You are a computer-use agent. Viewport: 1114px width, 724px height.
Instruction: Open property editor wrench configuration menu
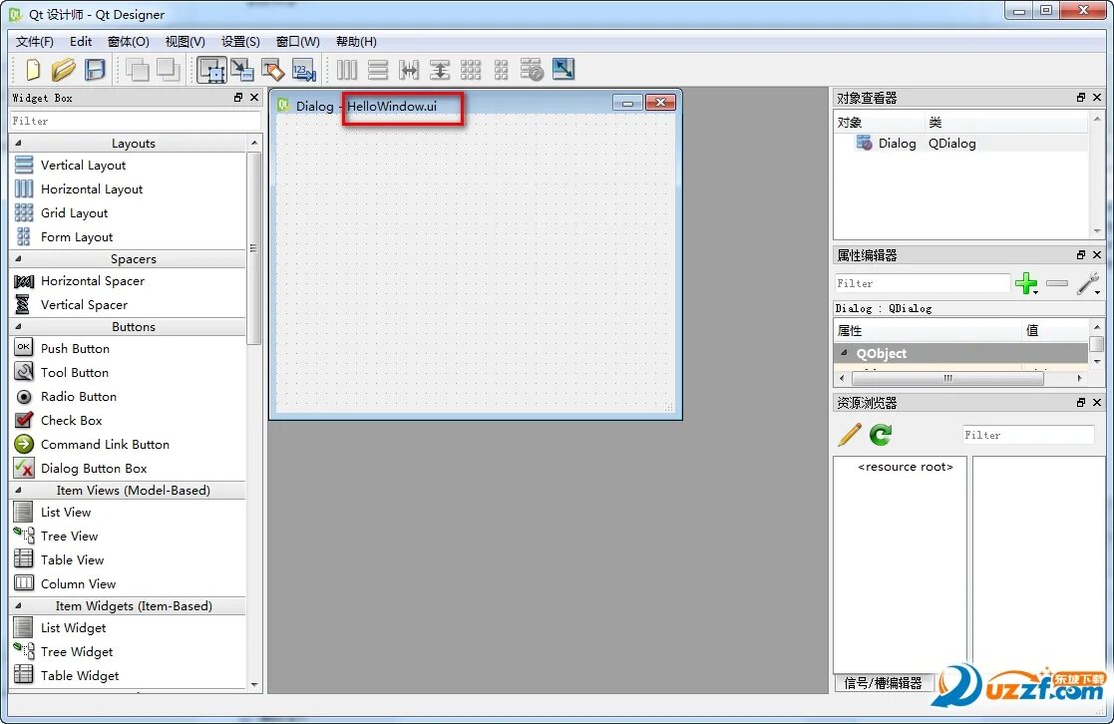click(x=1088, y=283)
